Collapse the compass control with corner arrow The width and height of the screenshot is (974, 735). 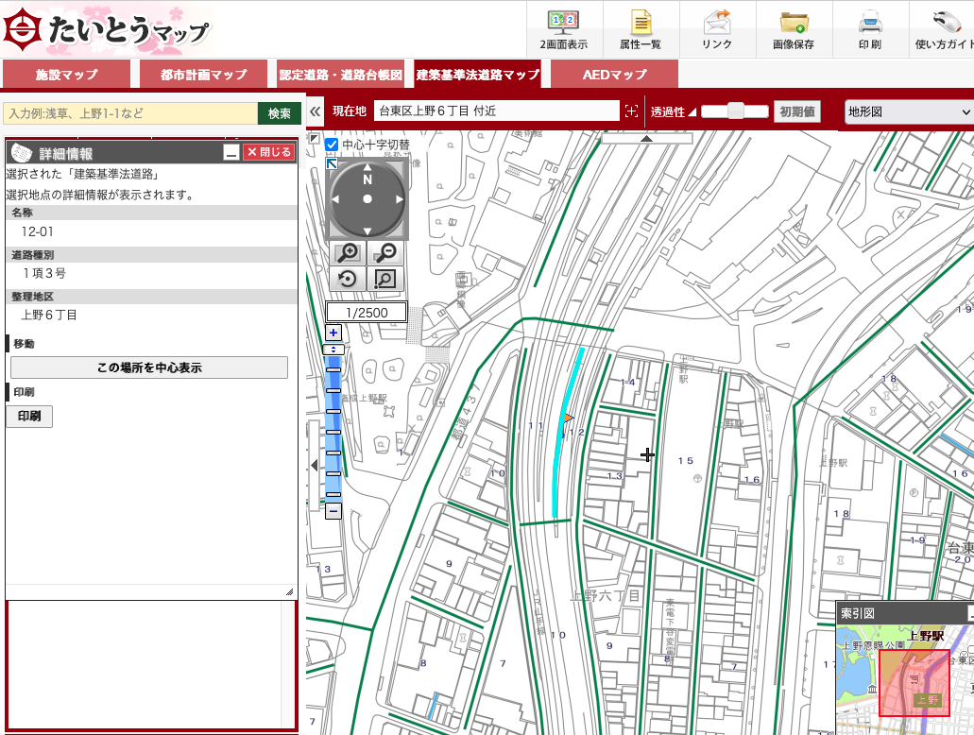pos(332,163)
